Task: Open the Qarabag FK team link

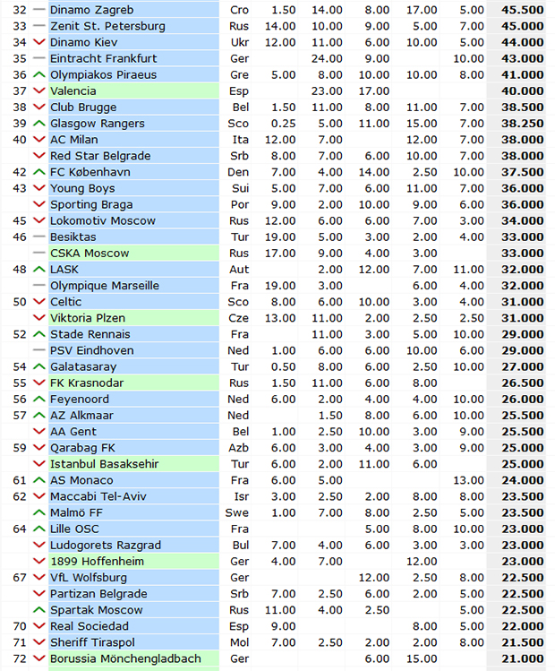Action: [82, 448]
